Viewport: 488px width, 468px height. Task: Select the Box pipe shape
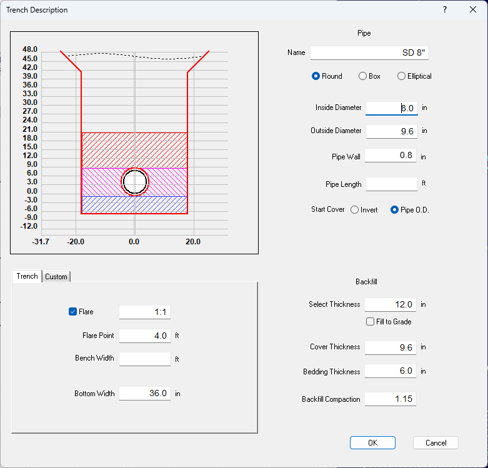(x=362, y=76)
